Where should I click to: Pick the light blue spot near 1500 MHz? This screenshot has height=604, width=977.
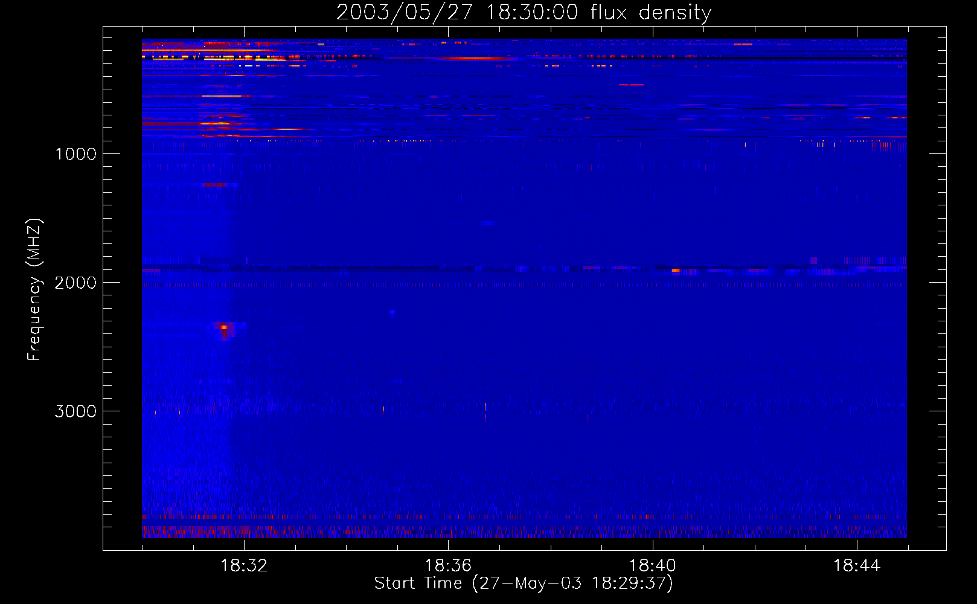487,223
